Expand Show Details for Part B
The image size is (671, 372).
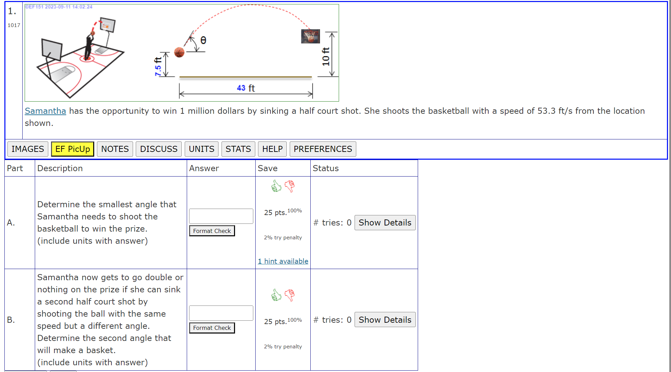(385, 320)
